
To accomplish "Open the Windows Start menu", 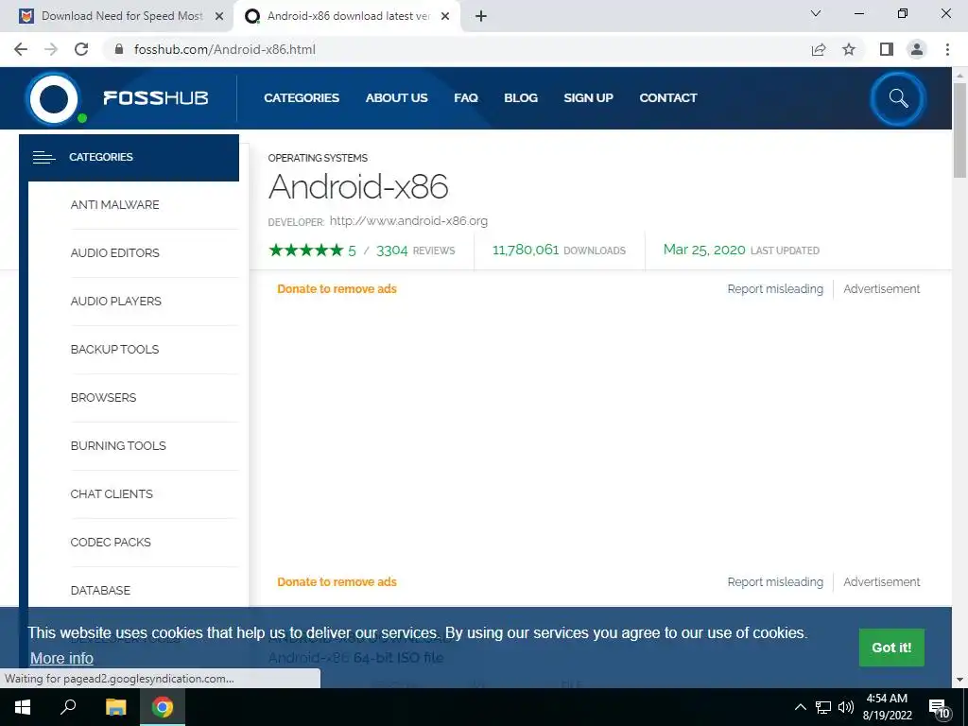I will pos(23,707).
